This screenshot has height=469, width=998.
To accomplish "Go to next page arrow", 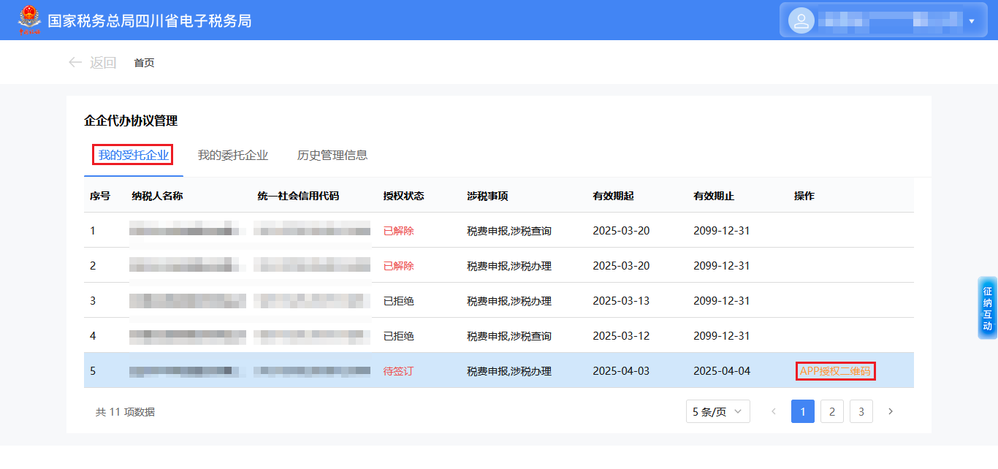I will coord(891,411).
